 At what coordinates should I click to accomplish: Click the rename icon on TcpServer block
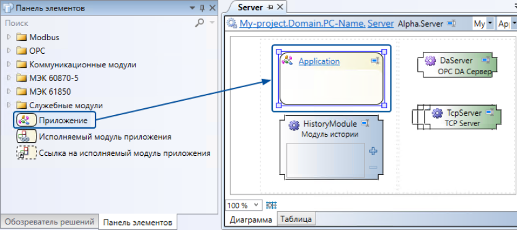click(x=490, y=112)
